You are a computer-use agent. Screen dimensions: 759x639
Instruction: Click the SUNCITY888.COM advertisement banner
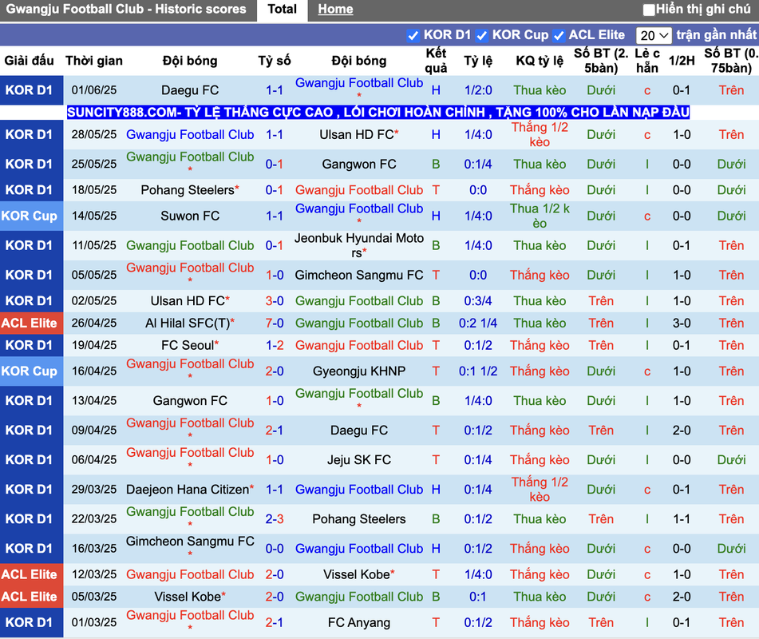(x=378, y=113)
